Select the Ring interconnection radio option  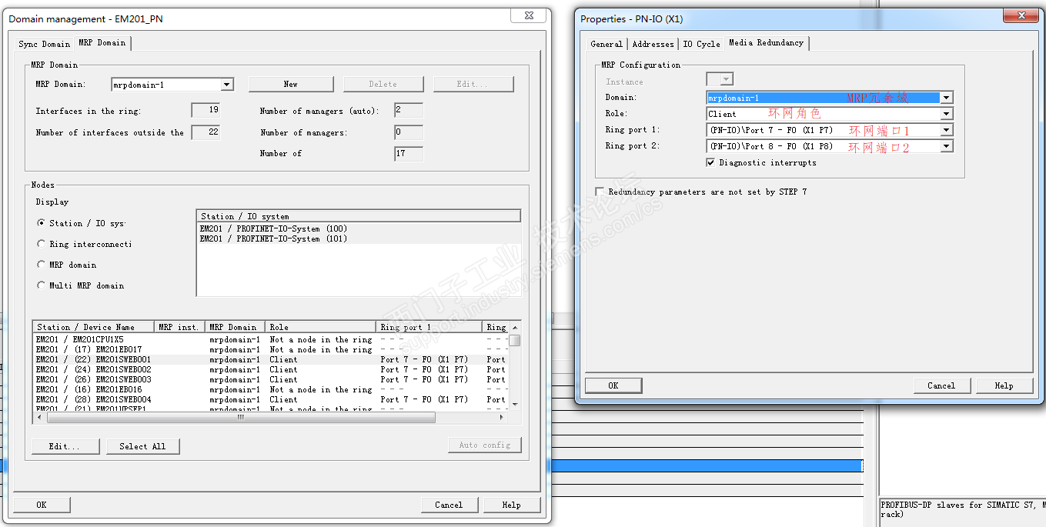click(x=42, y=244)
